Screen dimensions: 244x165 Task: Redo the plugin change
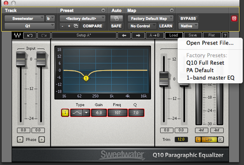[44, 35]
